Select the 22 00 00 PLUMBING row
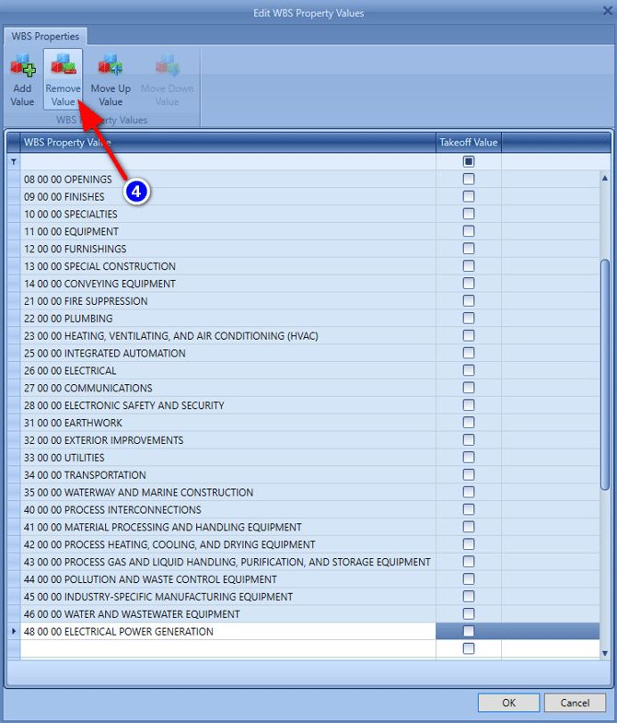The width and height of the screenshot is (617, 723). 228,319
